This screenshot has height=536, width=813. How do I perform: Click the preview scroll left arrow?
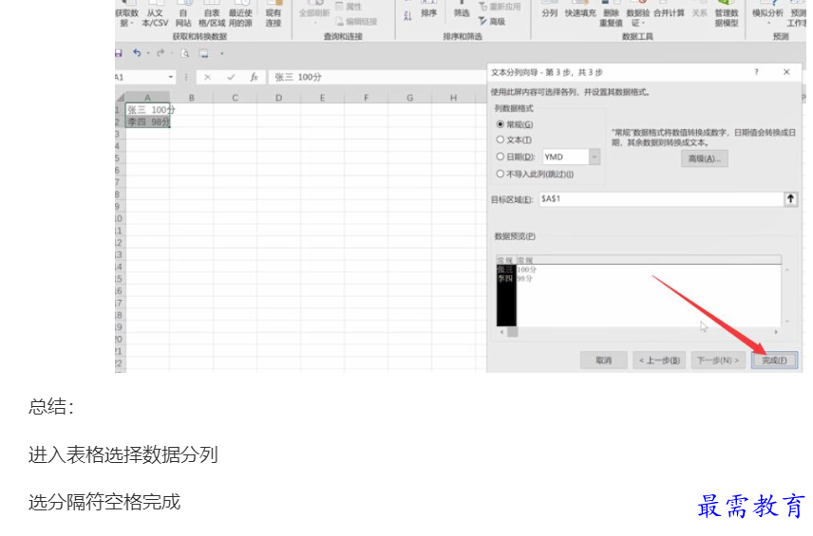point(501,332)
